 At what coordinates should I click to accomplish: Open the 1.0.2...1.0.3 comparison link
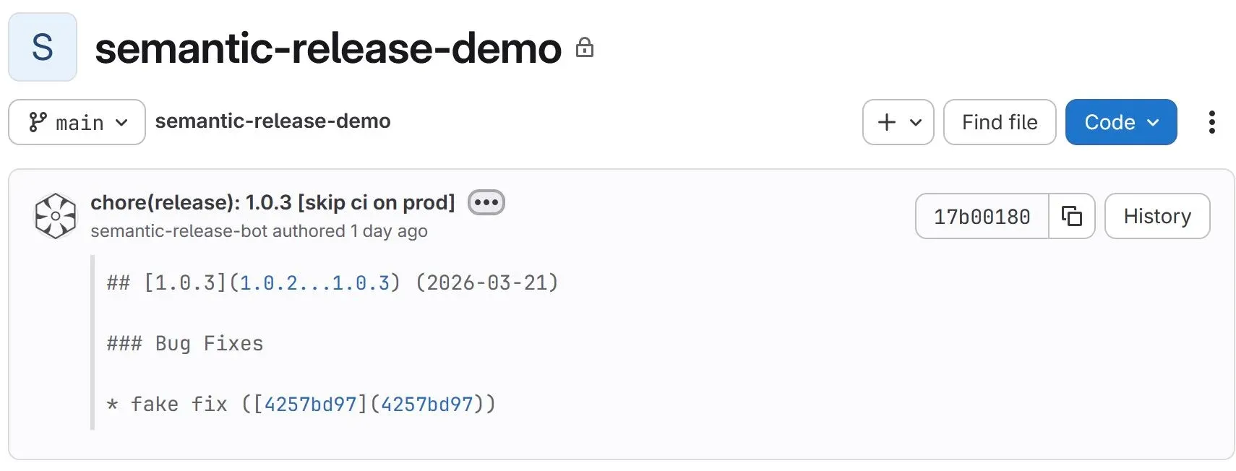(x=315, y=282)
